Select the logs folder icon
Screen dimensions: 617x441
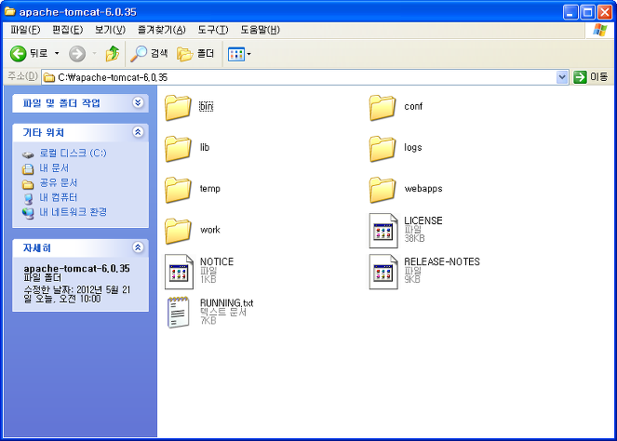(x=382, y=149)
